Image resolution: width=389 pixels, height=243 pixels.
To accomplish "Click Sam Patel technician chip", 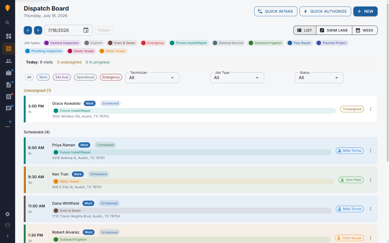I will [x=351, y=180].
